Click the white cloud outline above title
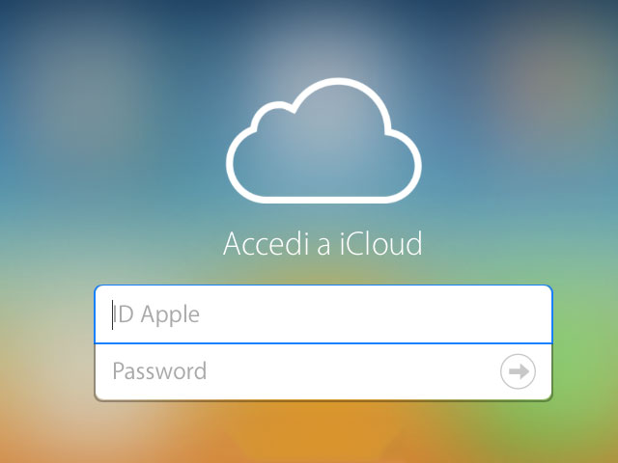 click(323, 141)
